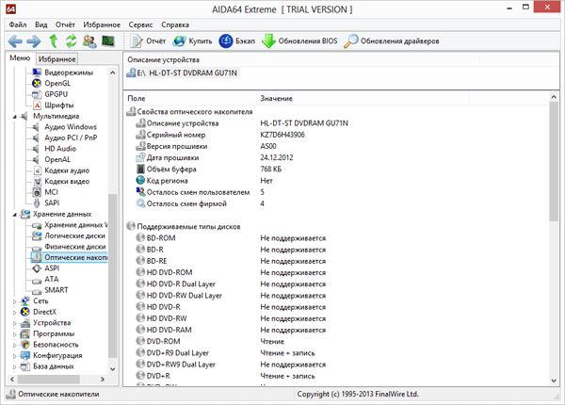Open the Избранное menu in menu bar
This screenshot has width=565, height=405.
click(x=102, y=24)
